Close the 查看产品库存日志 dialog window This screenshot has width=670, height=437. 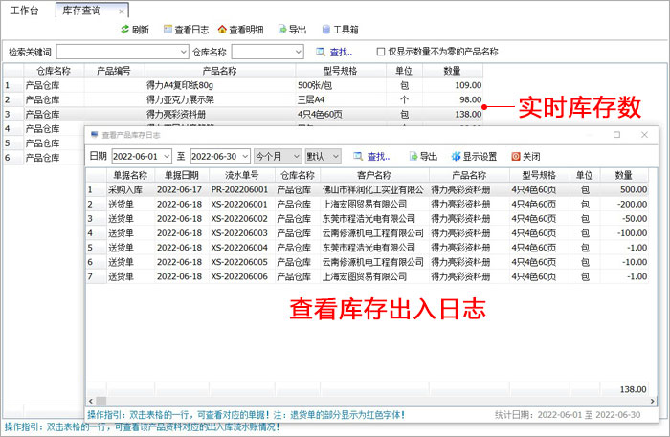(x=645, y=135)
